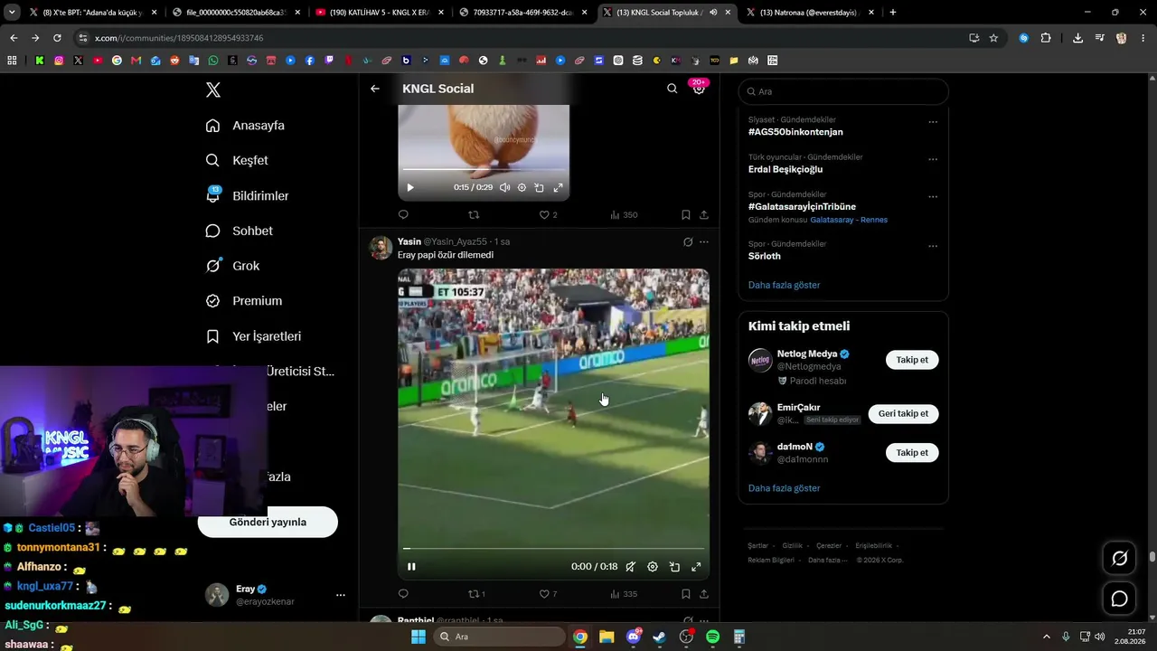Open Bildirimler notifications
The width and height of the screenshot is (1157, 651).
pos(247,195)
